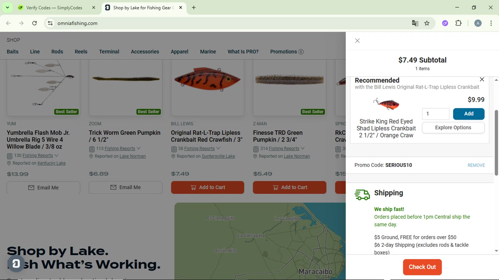This screenshot has height=280, width=499.
Task: Click fishing report icon for Trick Worm
Action: [x=92, y=149]
